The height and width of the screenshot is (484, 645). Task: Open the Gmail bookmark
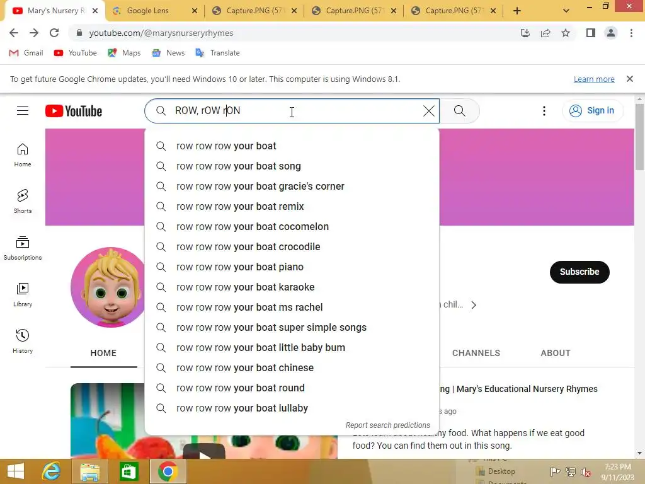(x=26, y=53)
